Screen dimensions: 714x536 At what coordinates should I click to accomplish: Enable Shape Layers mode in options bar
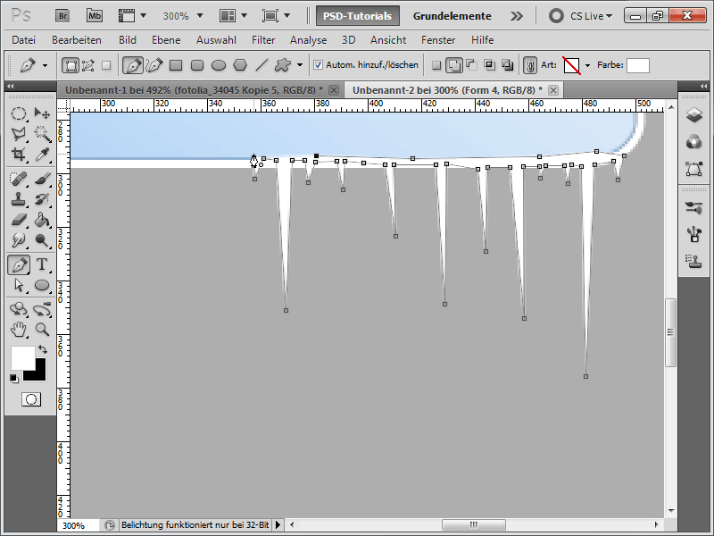[71, 65]
